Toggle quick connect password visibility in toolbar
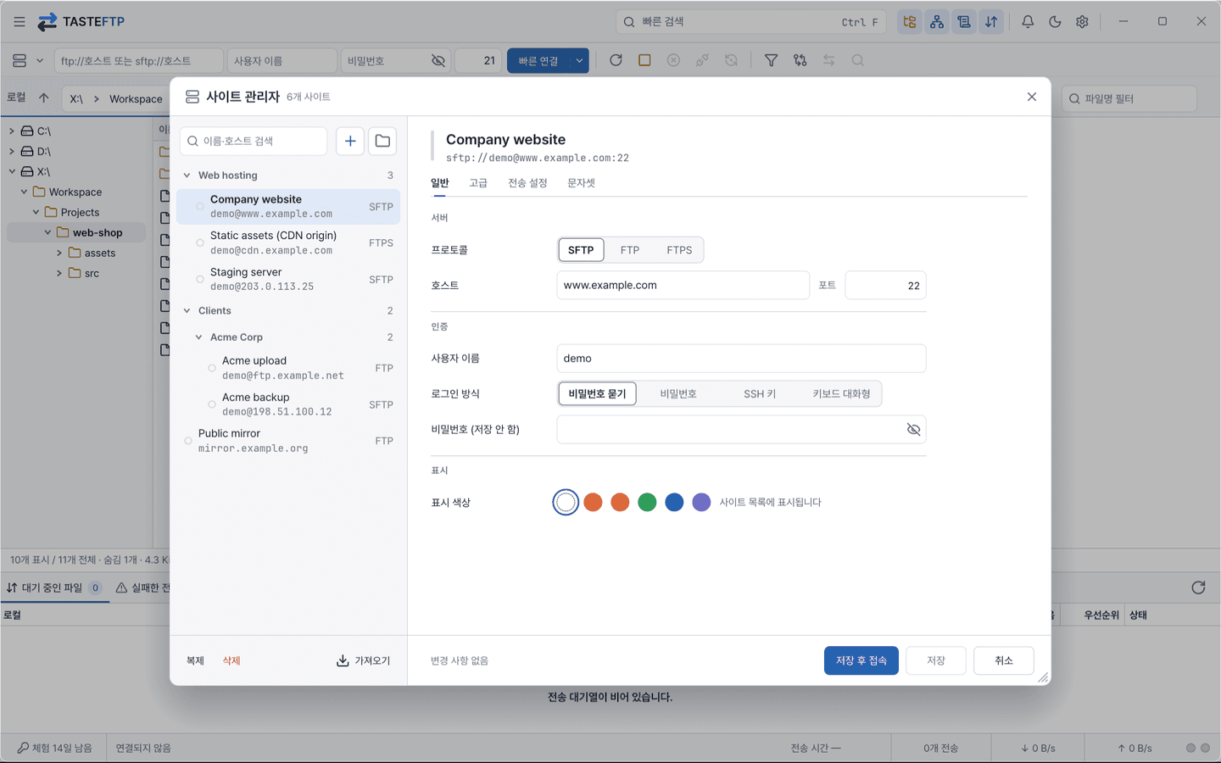 pyautogui.click(x=438, y=61)
